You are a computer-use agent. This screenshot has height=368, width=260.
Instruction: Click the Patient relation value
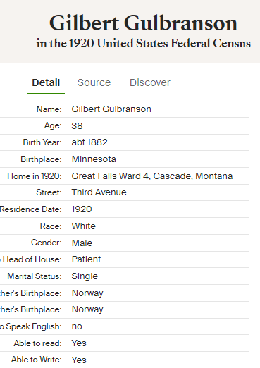[x=86, y=259]
